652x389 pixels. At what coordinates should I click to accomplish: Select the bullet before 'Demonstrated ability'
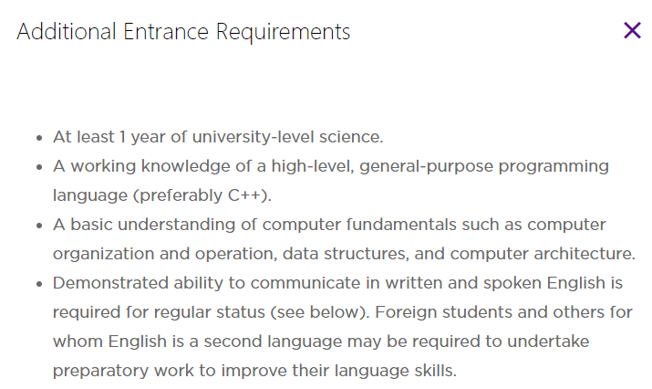(39, 284)
